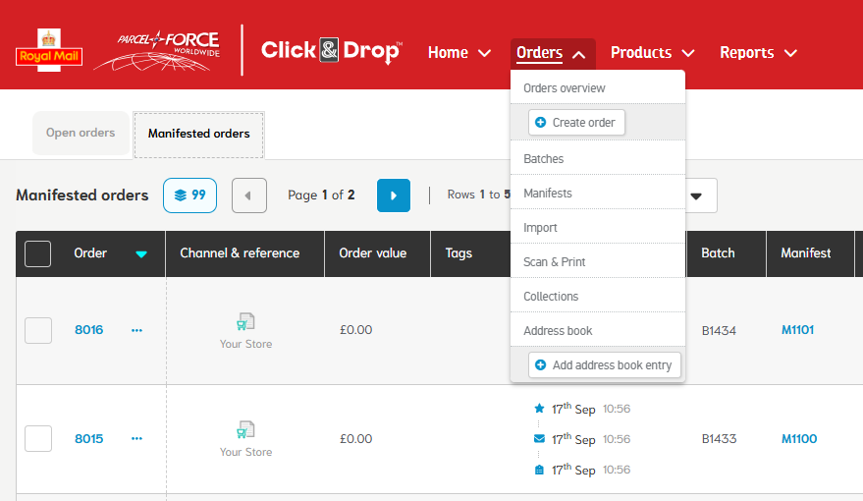Screen dimensions: 863x501
Task: Click the £0.00 value for order 8015
Action: (x=356, y=439)
